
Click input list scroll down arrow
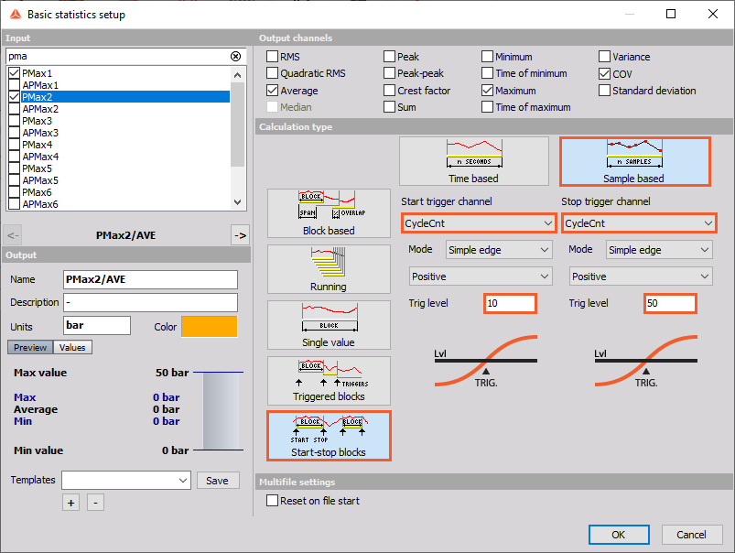(238, 202)
